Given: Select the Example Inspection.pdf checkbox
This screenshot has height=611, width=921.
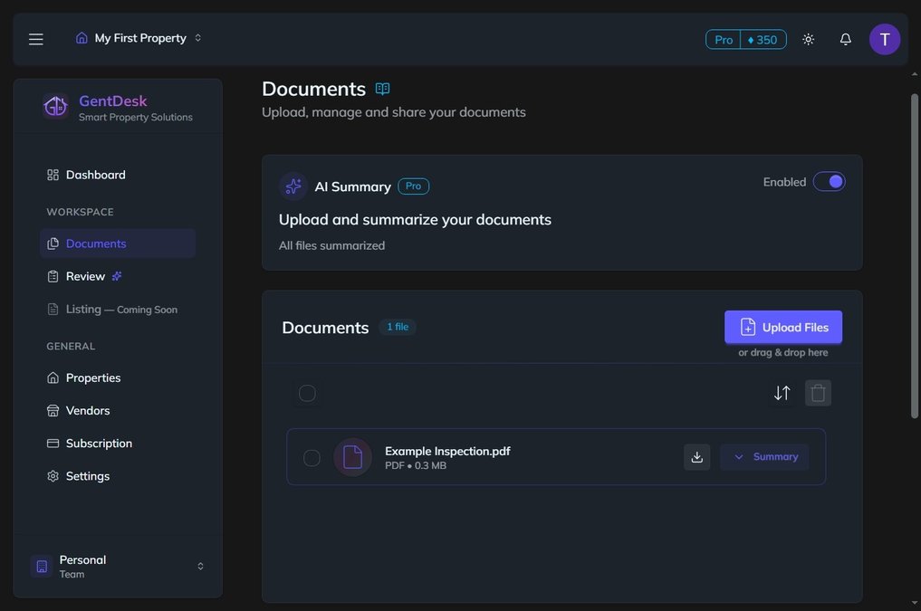Looking at the screenshot, I should point(312,457).
